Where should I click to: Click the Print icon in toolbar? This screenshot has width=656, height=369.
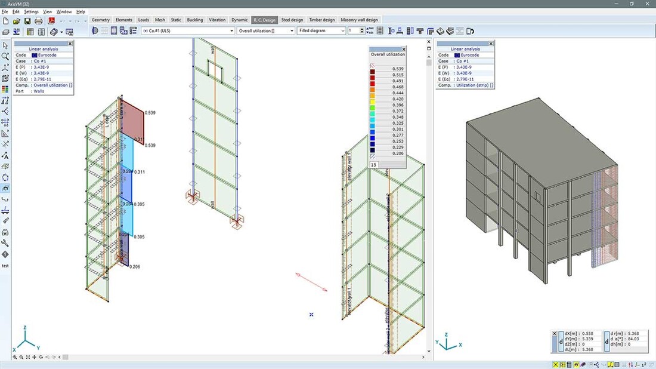coord(39,21)
